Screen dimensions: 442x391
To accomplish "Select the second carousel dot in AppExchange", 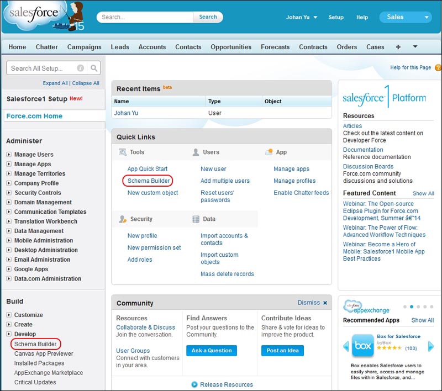I will pyautogui.click(x=412, y=307).
